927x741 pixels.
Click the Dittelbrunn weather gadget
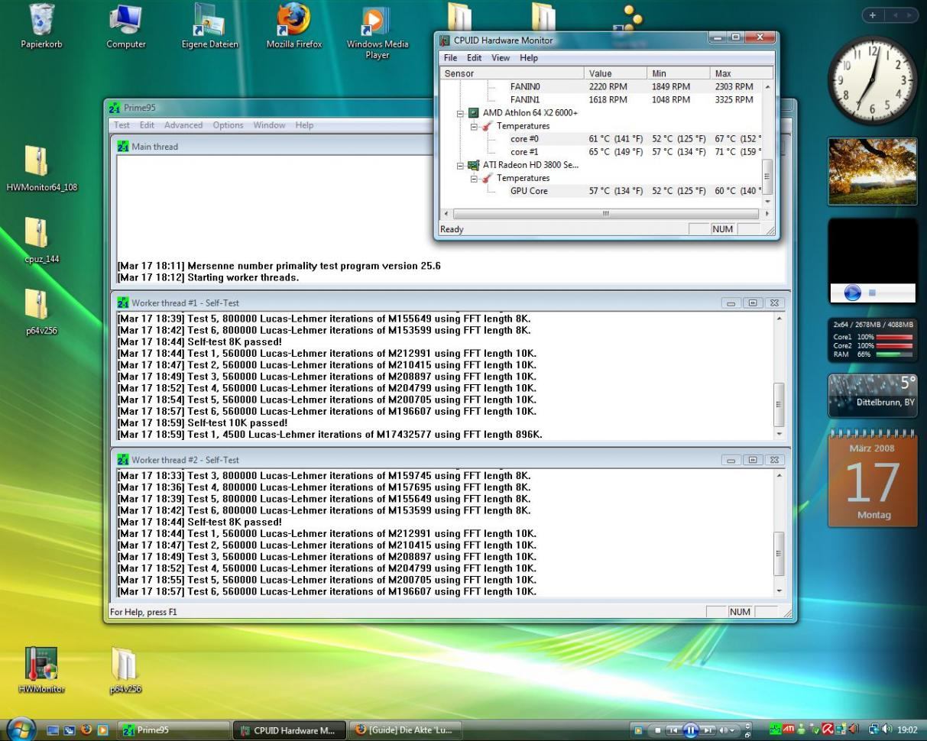[872, 396]
